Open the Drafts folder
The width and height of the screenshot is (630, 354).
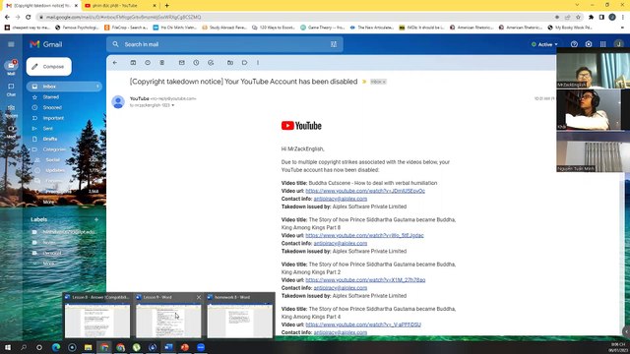(x=50, y=139)
